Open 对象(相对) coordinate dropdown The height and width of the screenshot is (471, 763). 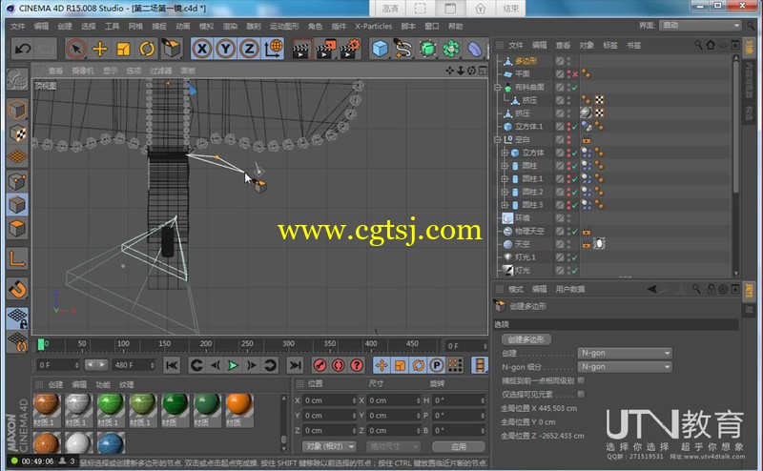click(x=328, y=446)
